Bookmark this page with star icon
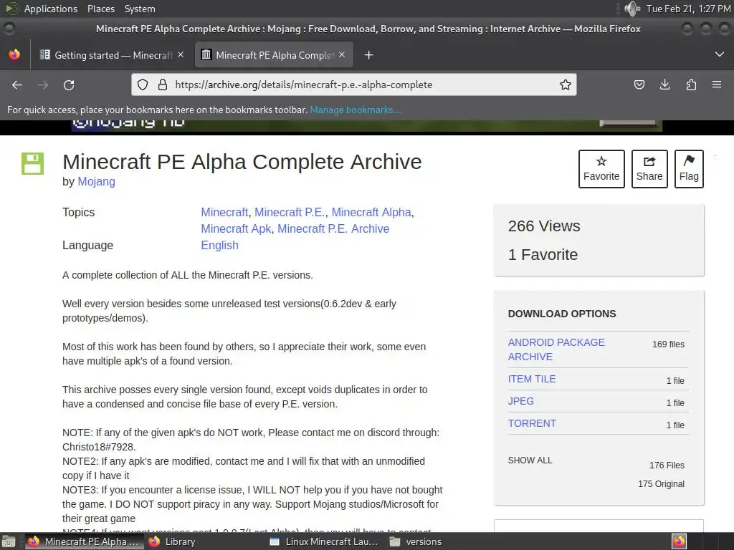Viewport: 734px width, 550px height. [566, 85]
